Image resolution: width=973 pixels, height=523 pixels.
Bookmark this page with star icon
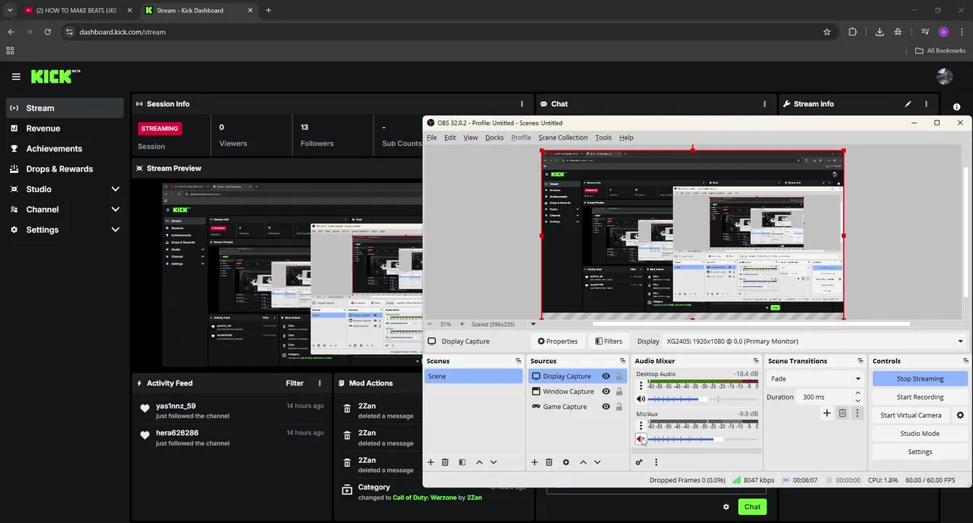(827, 32)
